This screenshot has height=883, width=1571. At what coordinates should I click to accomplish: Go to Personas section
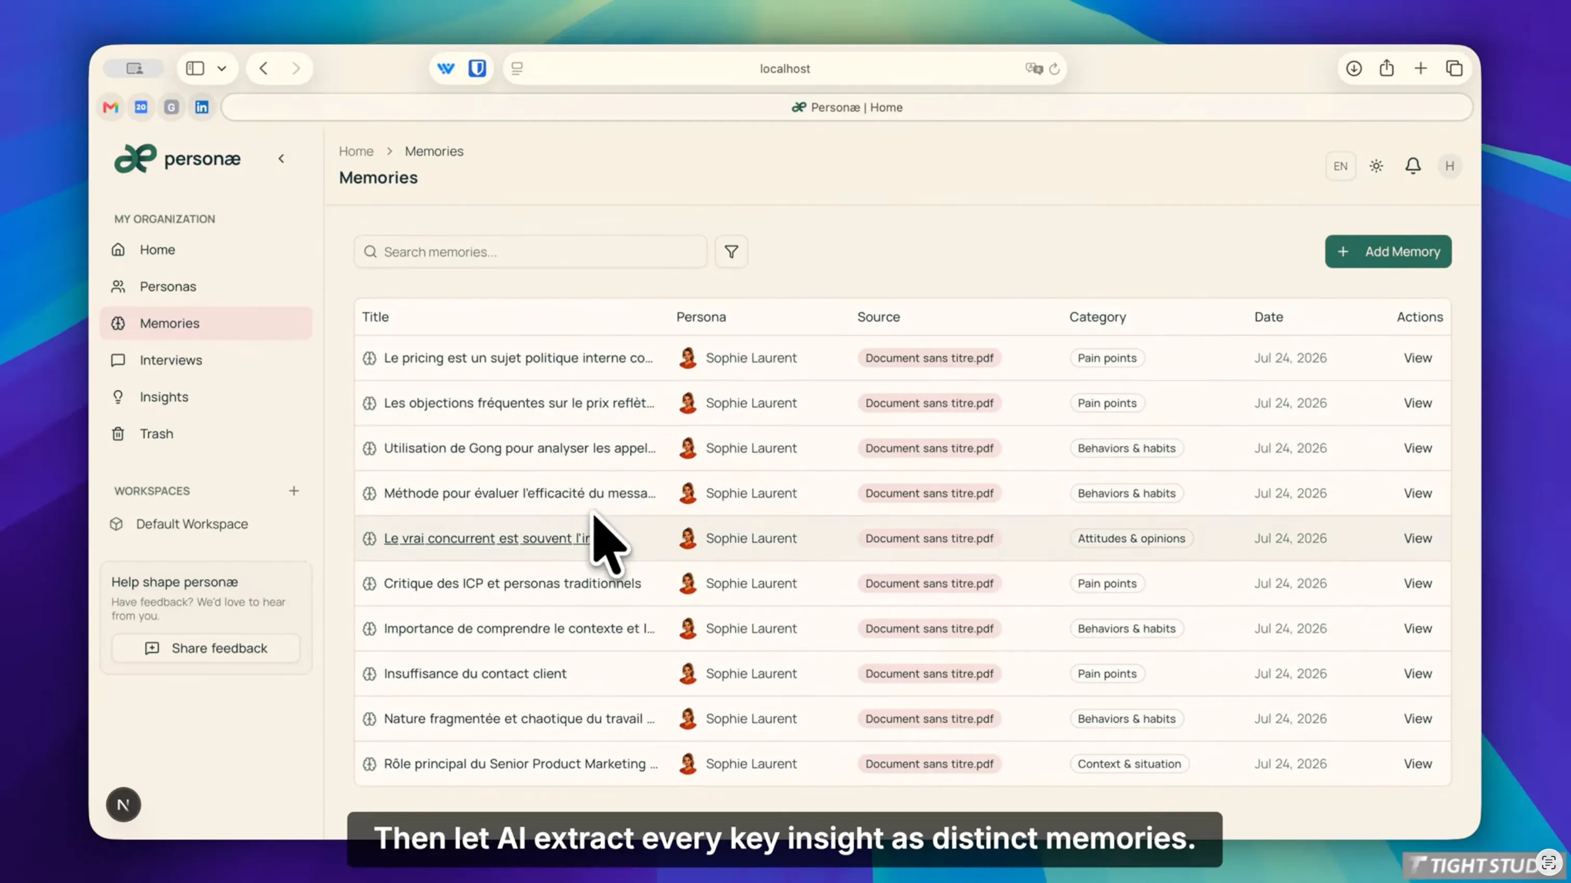tap(206, 286)
